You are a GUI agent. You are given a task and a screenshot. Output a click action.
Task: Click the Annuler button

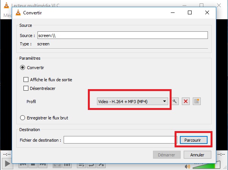click(x=197, y=155)
